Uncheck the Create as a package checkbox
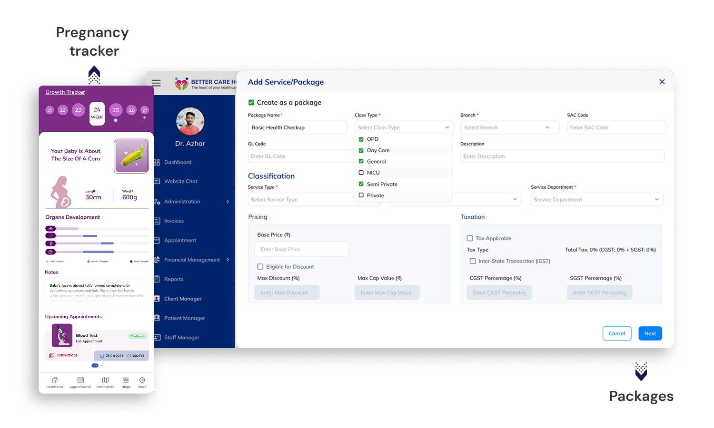The height and width of the screenshot is (428, 714). [251, 102]
